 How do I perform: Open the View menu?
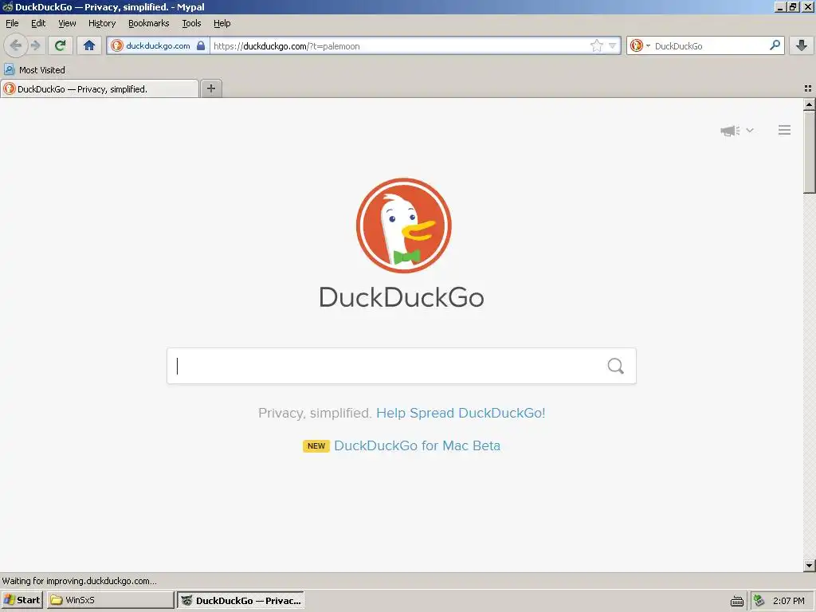coord(67,23)
